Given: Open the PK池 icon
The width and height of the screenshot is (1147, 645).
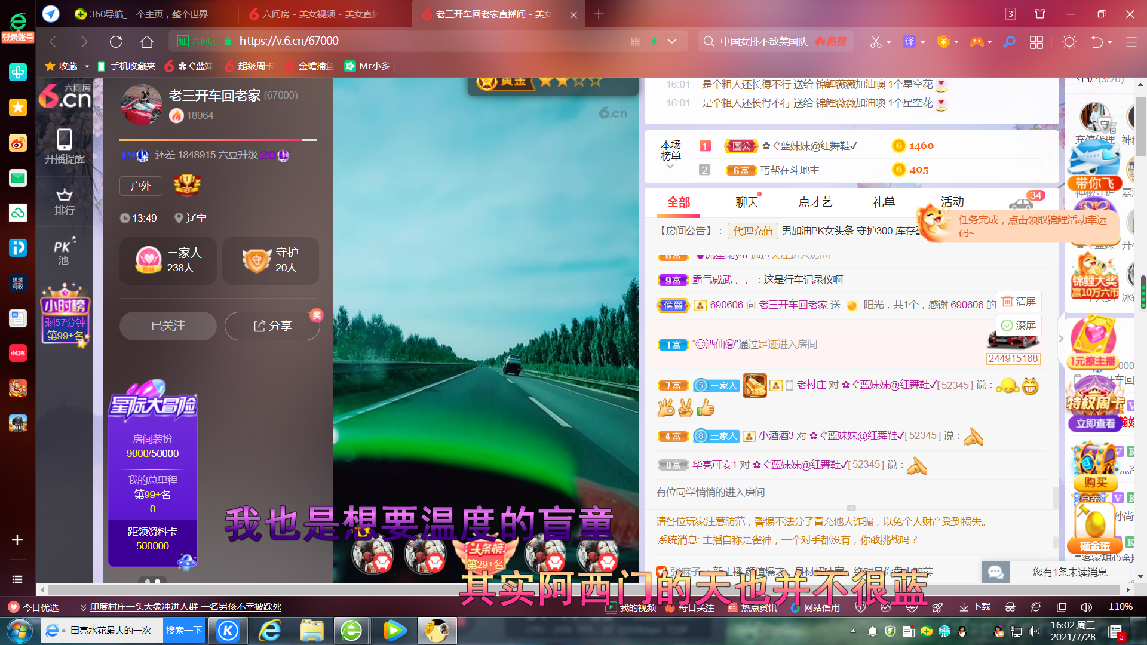Looking at the screenshot, I should (65, 251).
